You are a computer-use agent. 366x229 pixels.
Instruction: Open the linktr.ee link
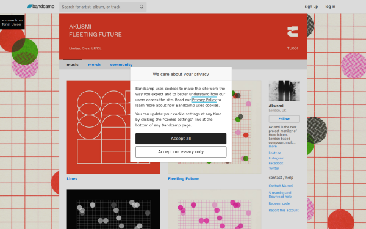click(275, 153)
